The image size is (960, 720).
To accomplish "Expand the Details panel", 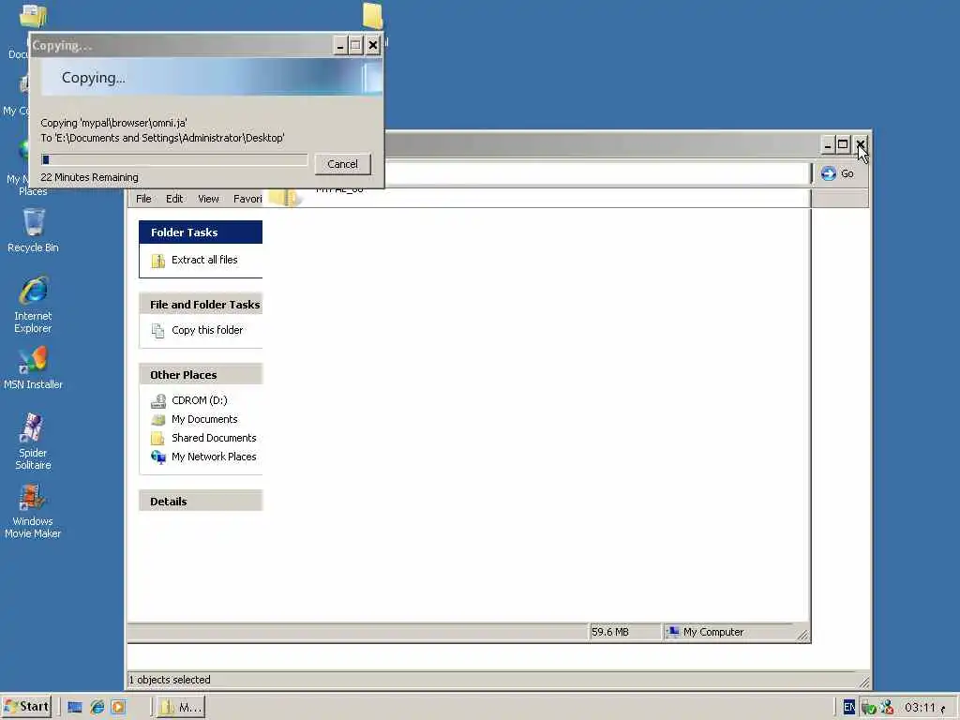I will tap(201, 501).
